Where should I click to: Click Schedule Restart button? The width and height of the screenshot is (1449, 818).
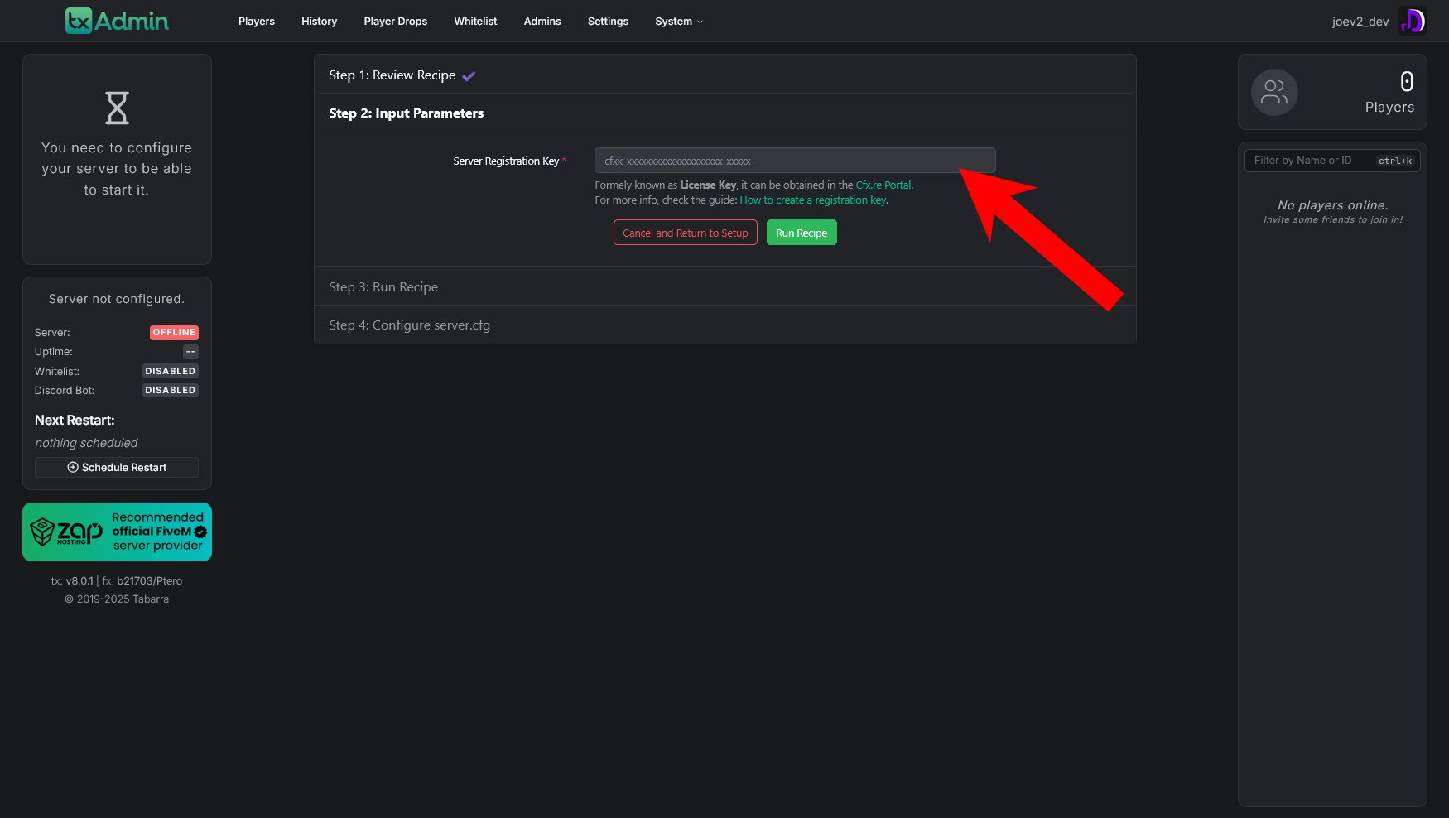coord(117,467)
